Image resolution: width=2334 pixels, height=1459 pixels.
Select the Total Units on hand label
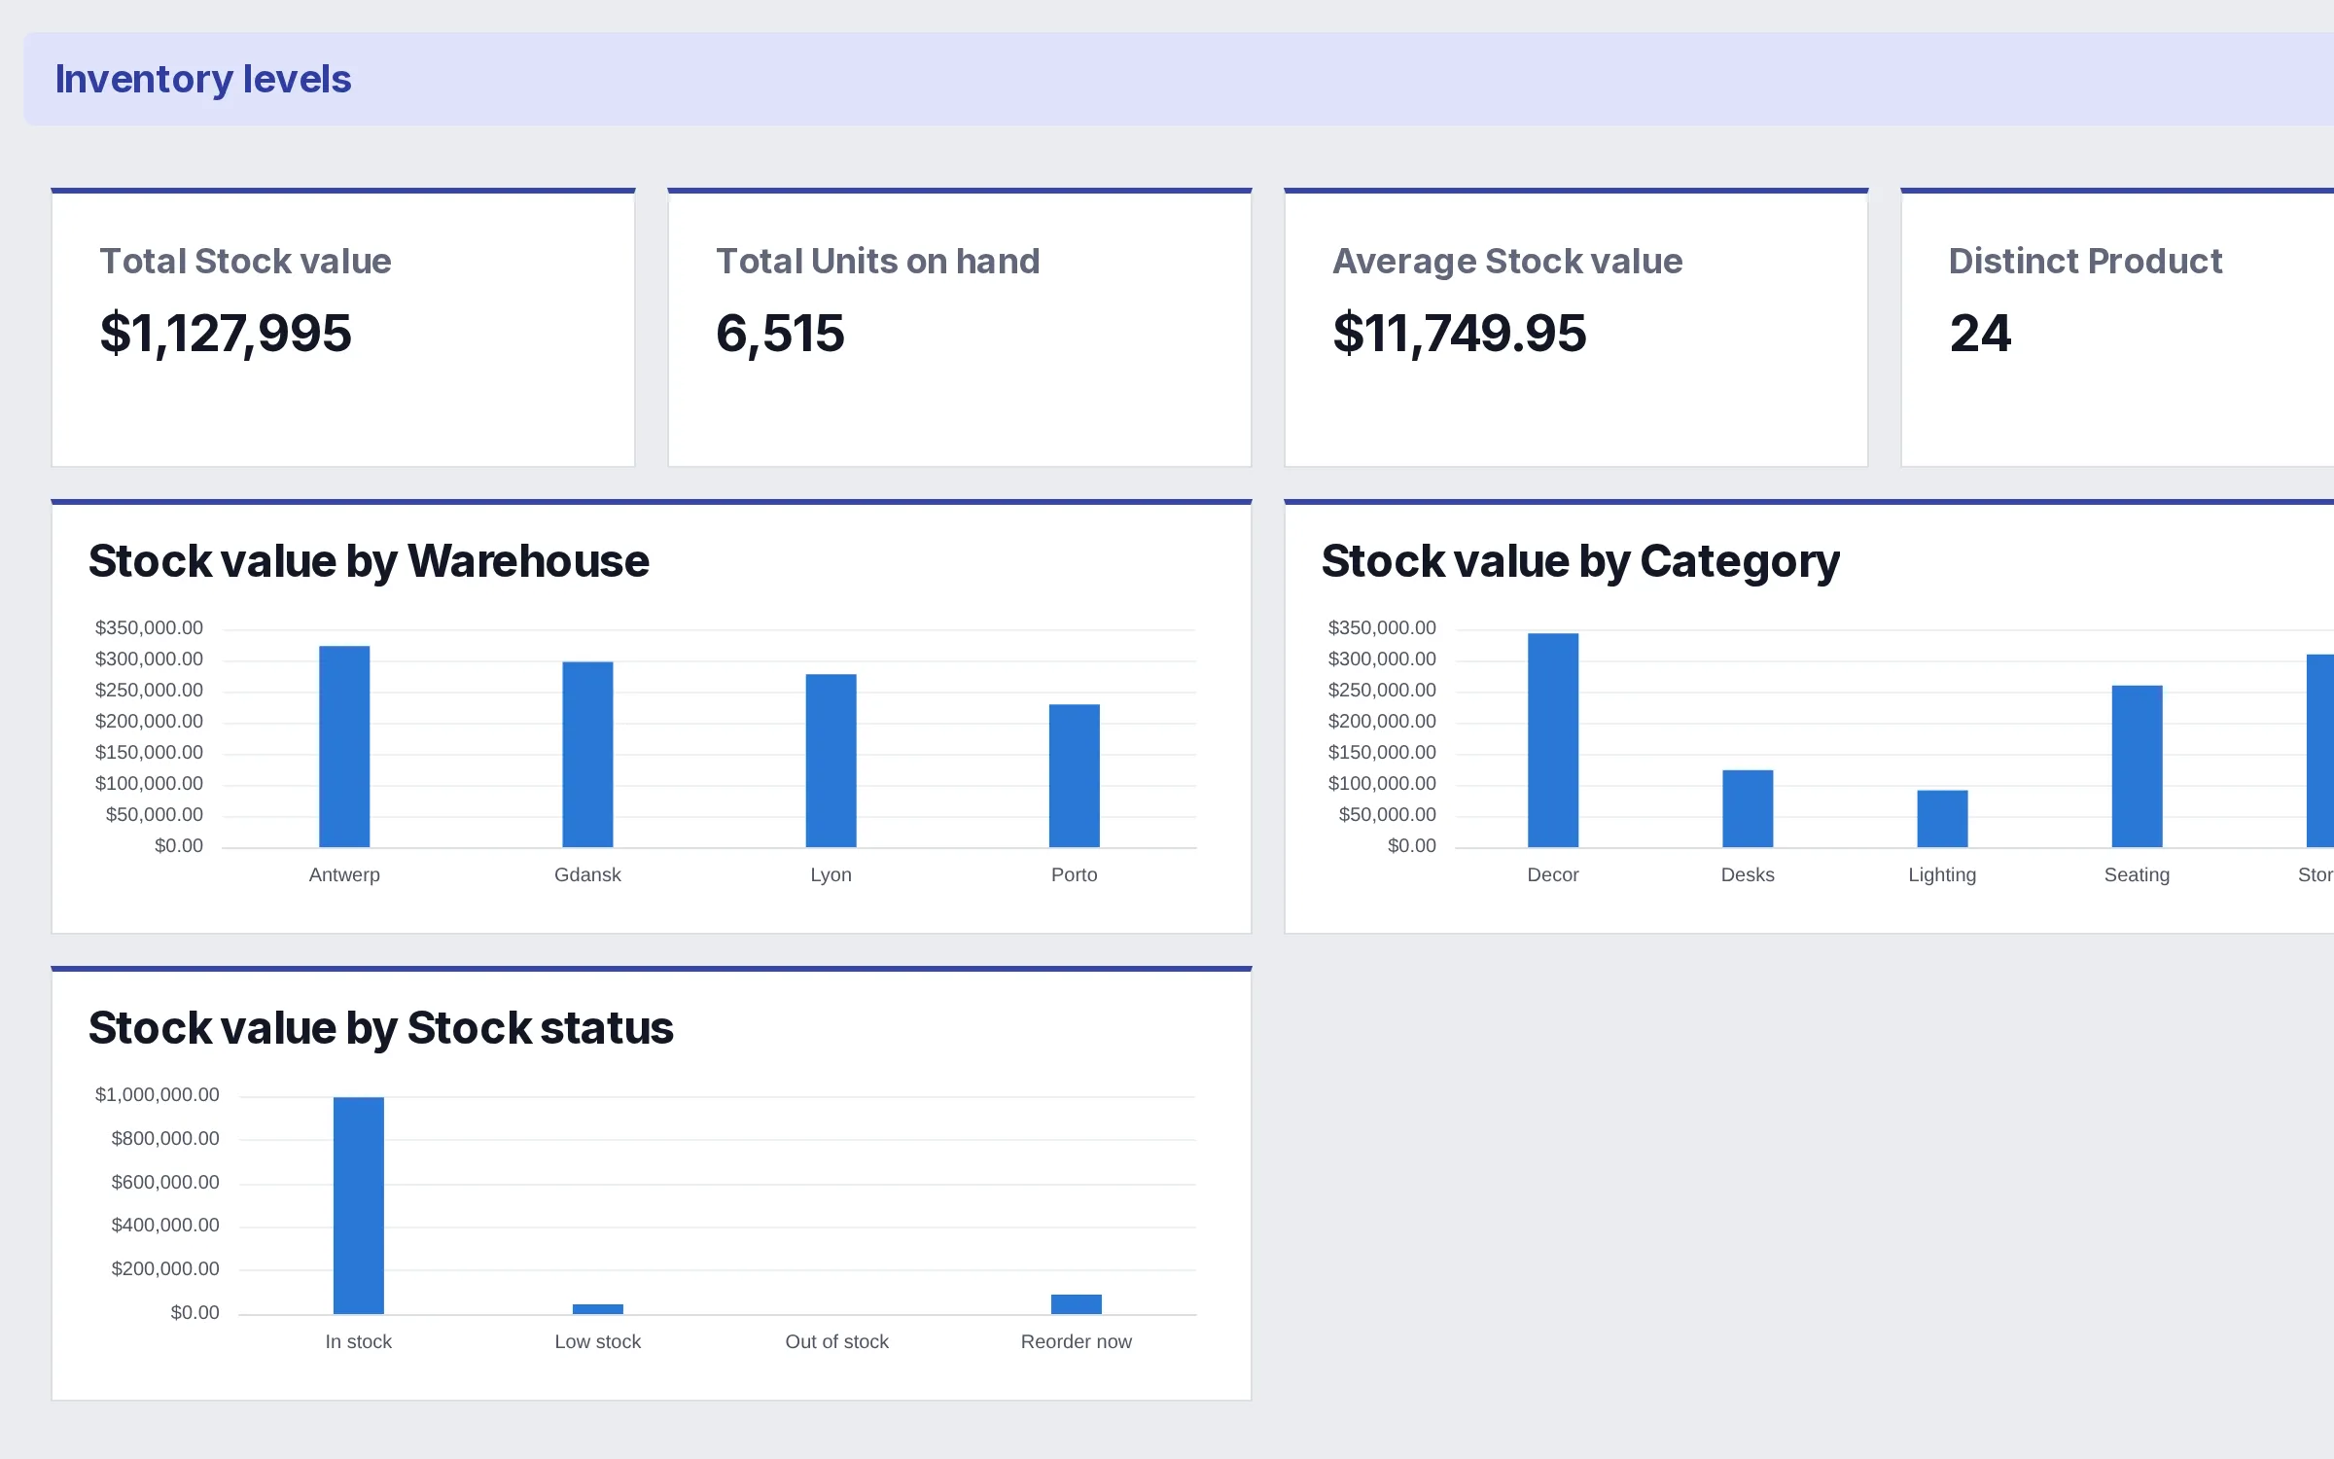click(x=877, y=261)
